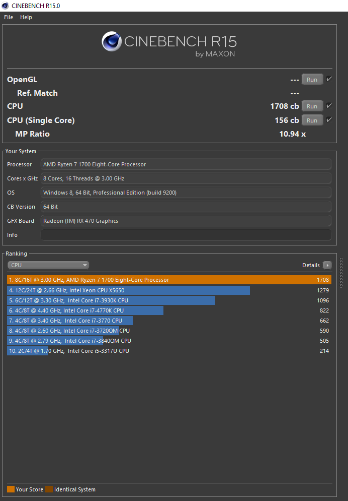
Task: Open the File menu
Action: (9, 17)
